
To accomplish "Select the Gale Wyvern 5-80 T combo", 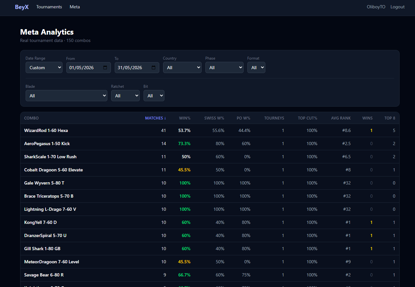I will pos(44,183).
